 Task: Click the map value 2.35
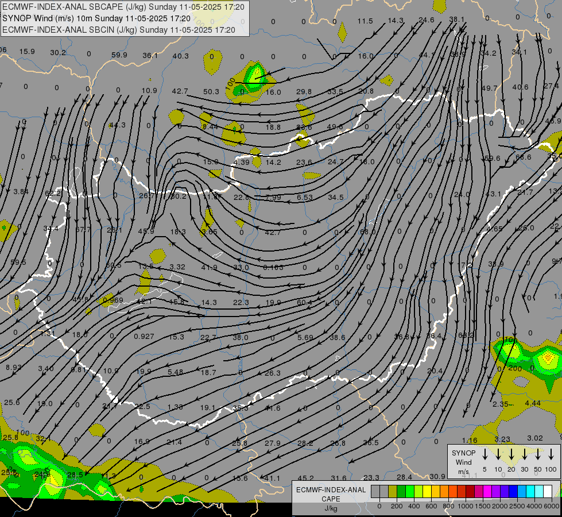[x=501, y=404]
